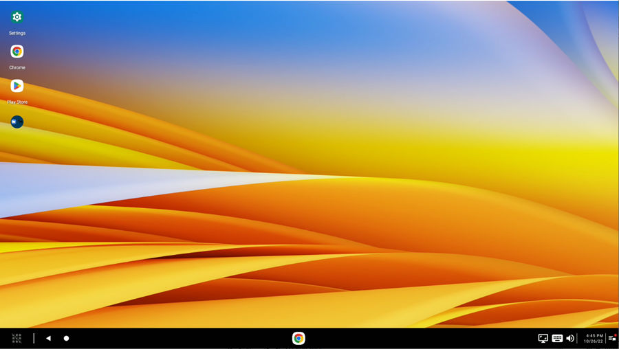The width and height of the screenshot is (619, 349).
Task: Launch Chrome from the desktop shortcut
Action: pyautogui.click(x=17, y=52)
